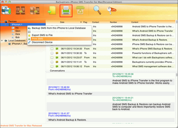Click the folder icon beside Export SMS to File

(x=29, y=35)
